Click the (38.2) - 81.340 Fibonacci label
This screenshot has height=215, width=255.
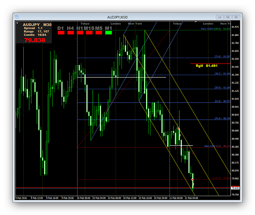click(222, 74)
